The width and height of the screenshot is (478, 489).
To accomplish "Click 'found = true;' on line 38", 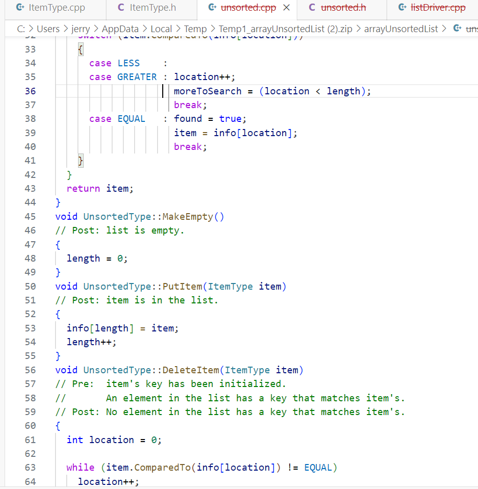I will click(x=210, y=119).
